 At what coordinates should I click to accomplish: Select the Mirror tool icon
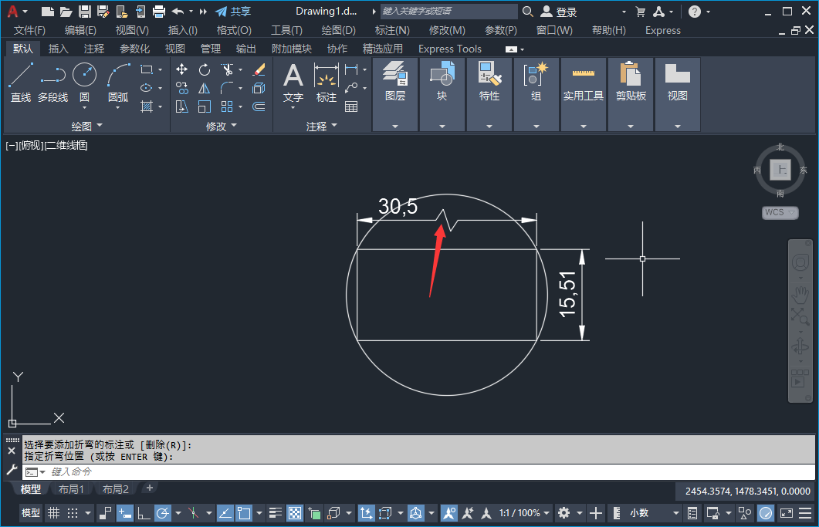205,88
